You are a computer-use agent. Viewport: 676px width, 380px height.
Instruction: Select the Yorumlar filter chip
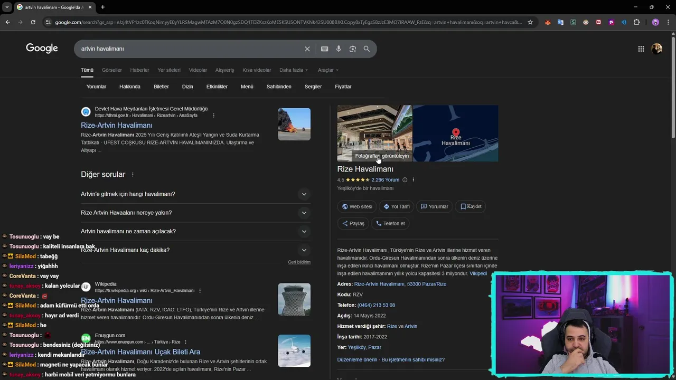[x=96, y=87]
